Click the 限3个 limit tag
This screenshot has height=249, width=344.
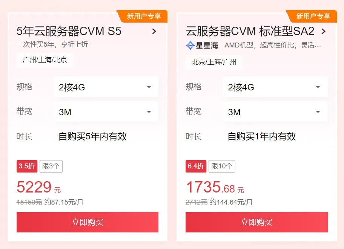51,166
